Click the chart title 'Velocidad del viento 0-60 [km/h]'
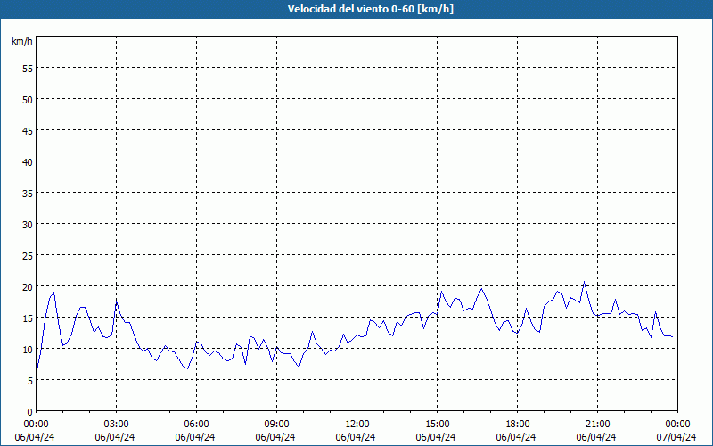 coord(370,9)
